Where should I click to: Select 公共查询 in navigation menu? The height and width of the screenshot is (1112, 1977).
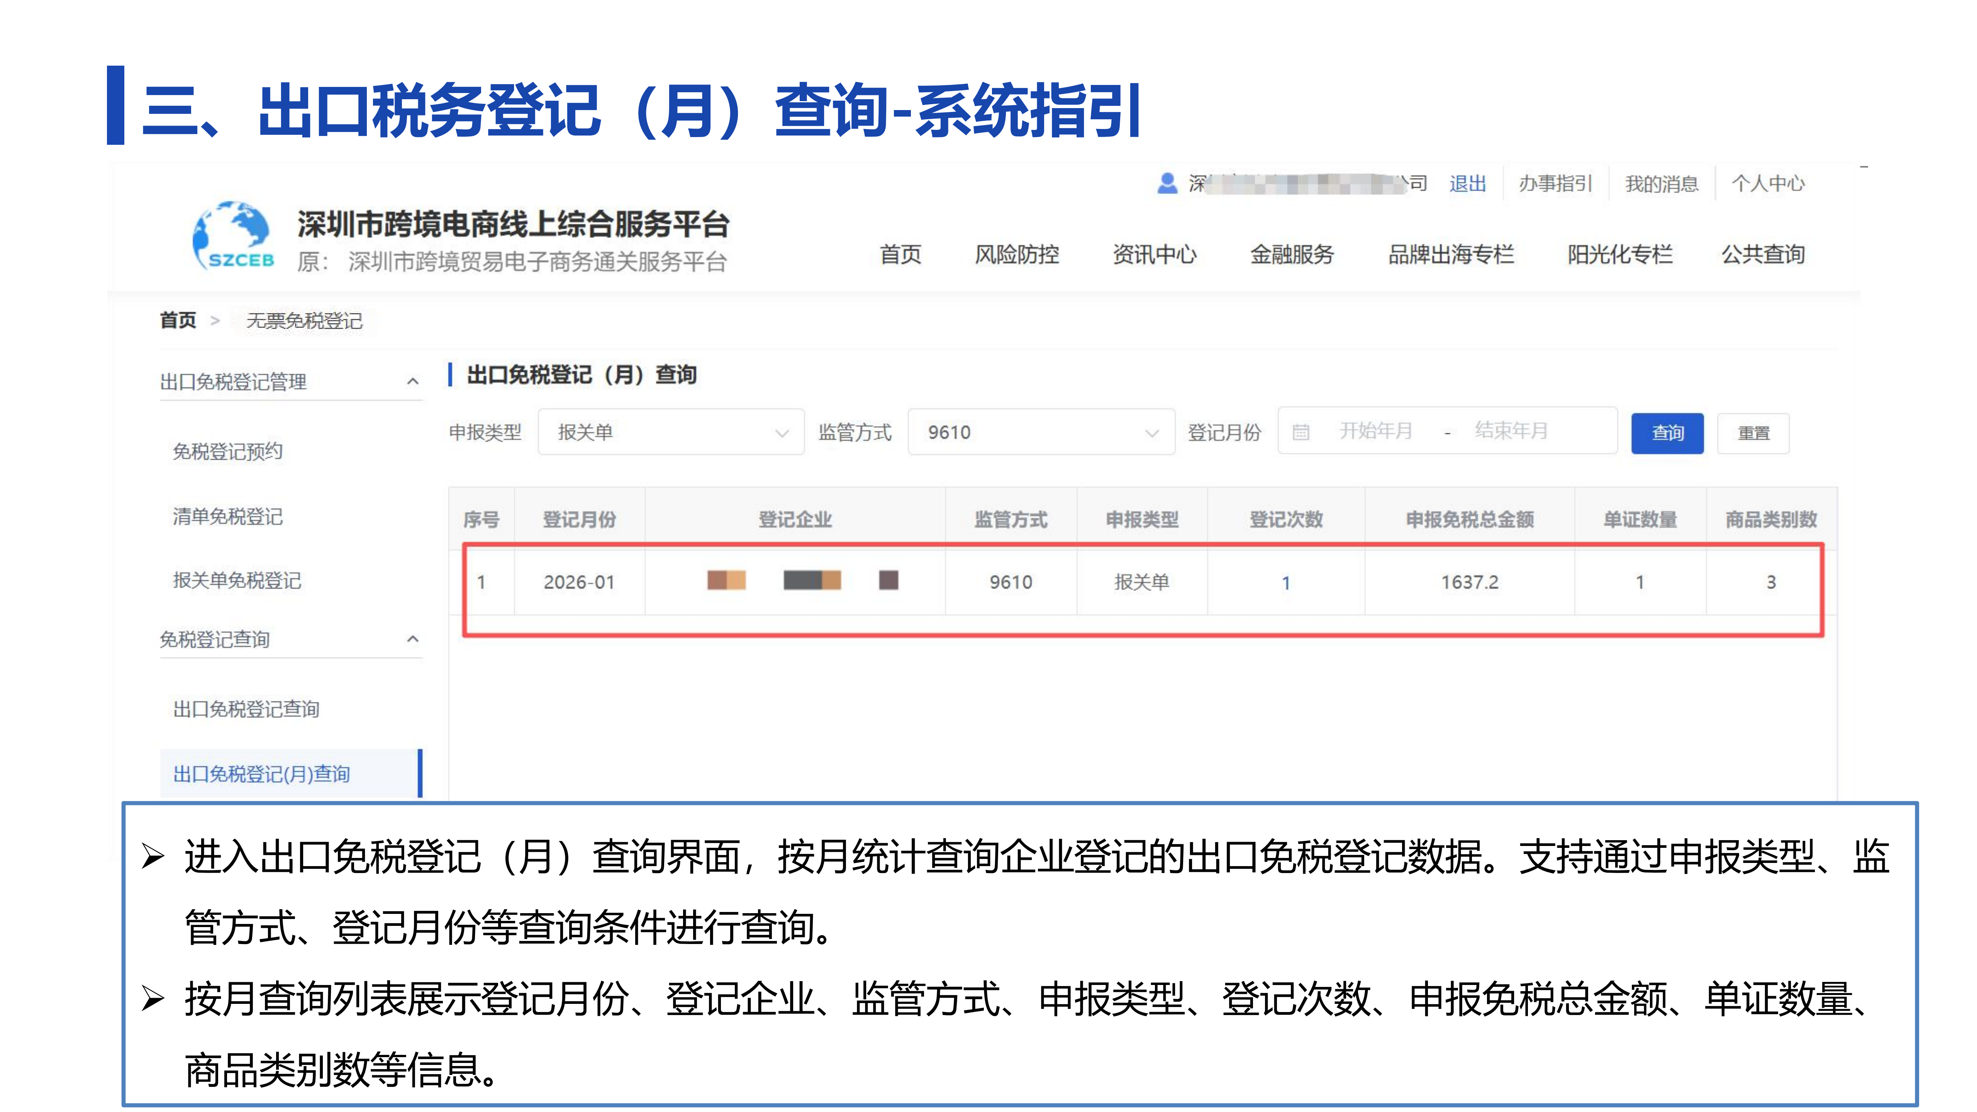(1763, 254)
